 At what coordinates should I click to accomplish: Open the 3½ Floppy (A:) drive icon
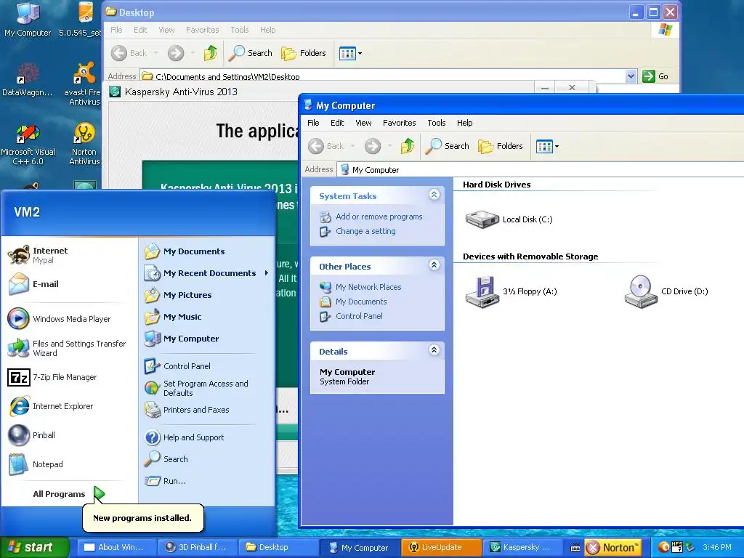(482, 292)
